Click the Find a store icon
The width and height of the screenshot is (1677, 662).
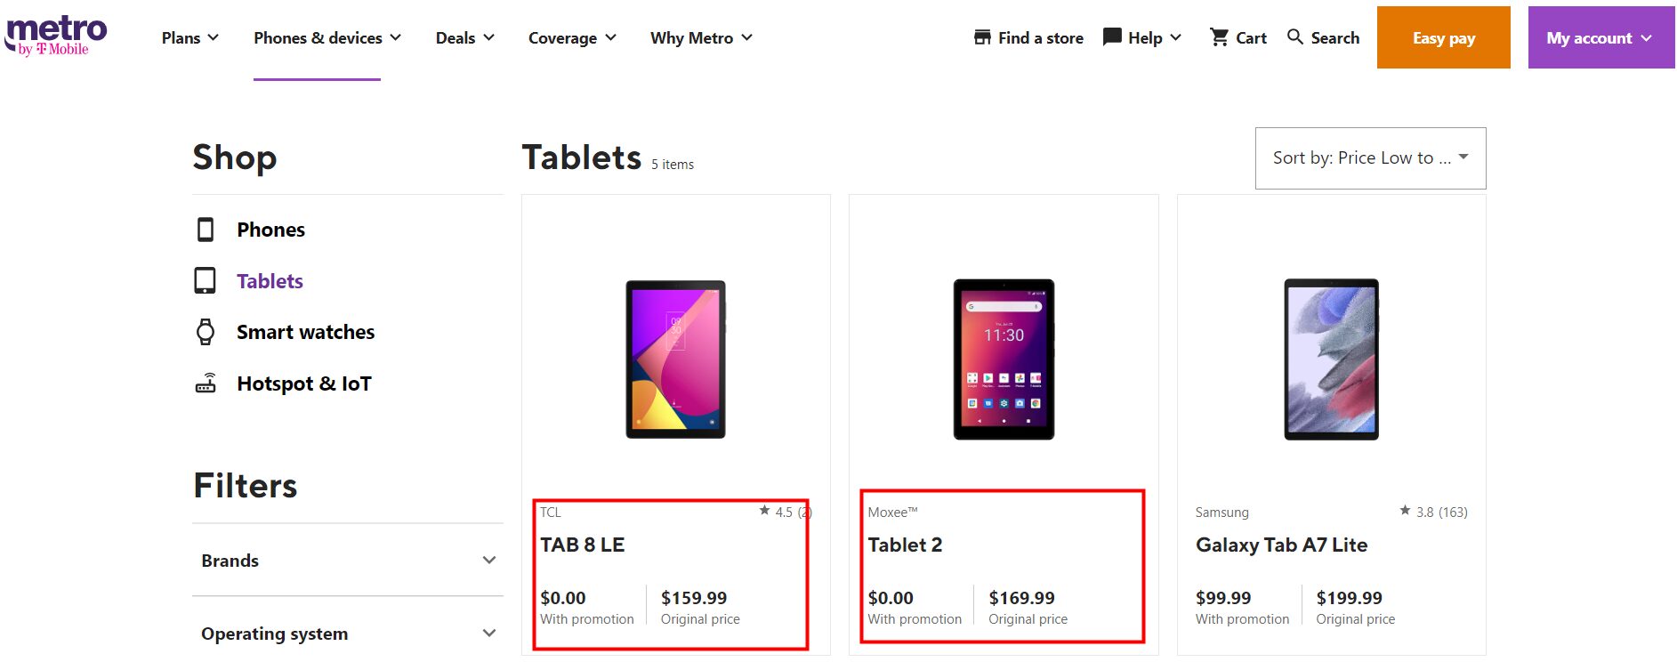click(982, 36)
